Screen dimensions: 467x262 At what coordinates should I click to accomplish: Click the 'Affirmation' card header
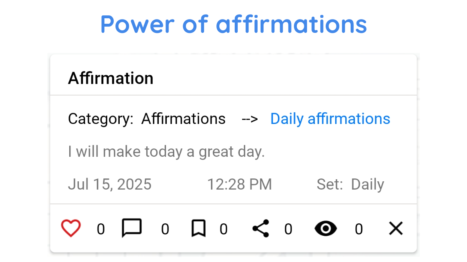click(111, 78)
